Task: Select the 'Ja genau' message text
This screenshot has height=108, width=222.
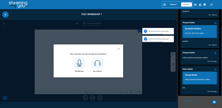Action: 186,11
